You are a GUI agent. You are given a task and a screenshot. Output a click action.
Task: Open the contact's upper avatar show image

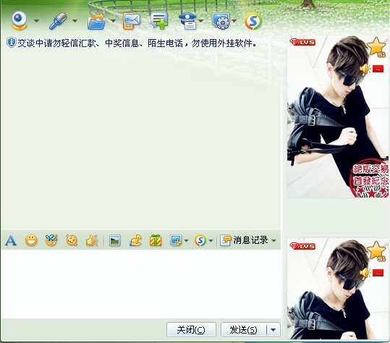[x=338, y=117]
